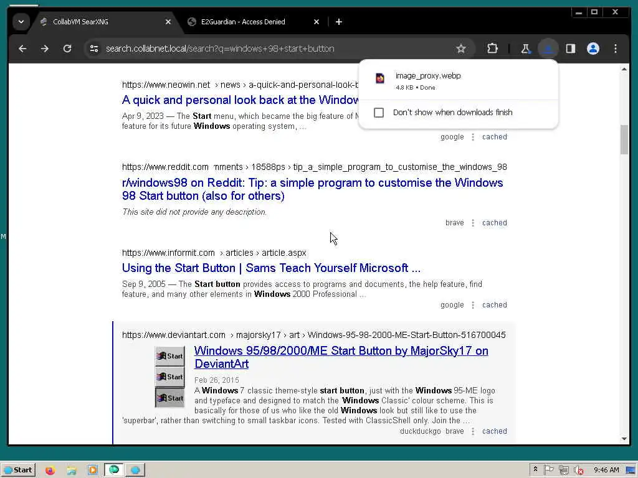Open File Explorer folder icon in taskbar
Screen dimensions: 638x478
(72, 471)
